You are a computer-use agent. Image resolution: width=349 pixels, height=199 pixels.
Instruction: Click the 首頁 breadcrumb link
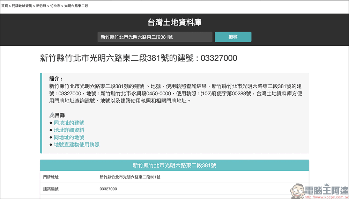pos(5,6)
